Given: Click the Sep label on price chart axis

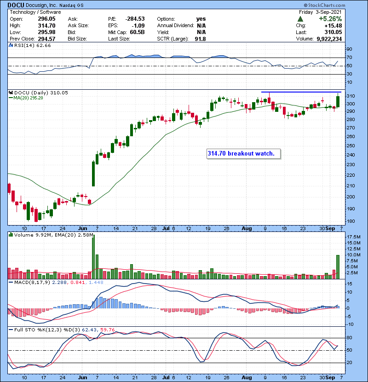Looking at the screenshot, I should pos(330,229).
